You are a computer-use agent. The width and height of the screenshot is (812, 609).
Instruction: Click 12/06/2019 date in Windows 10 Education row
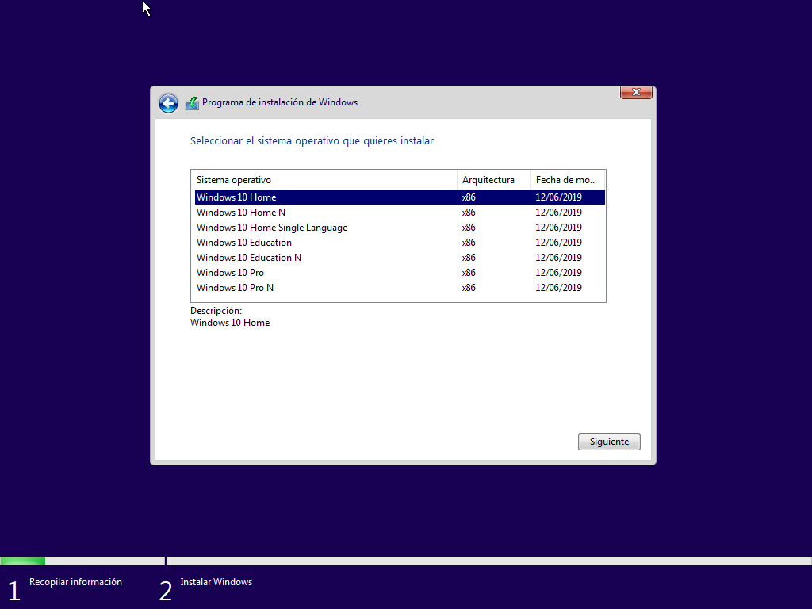tap(558, 243)
